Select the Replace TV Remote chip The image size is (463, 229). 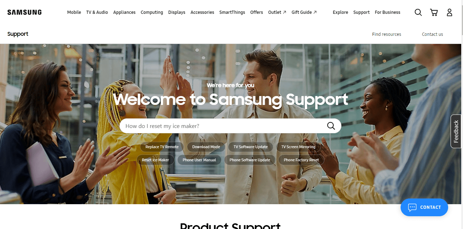[x=162, y=147]
